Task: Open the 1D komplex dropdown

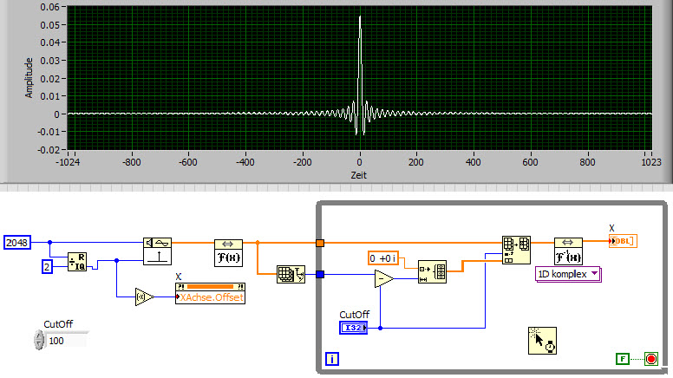Action: click(568, 274)
